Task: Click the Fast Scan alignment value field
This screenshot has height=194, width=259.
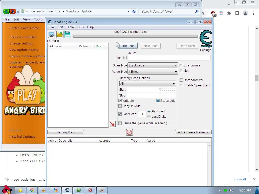Action: [x=142, y=114]
